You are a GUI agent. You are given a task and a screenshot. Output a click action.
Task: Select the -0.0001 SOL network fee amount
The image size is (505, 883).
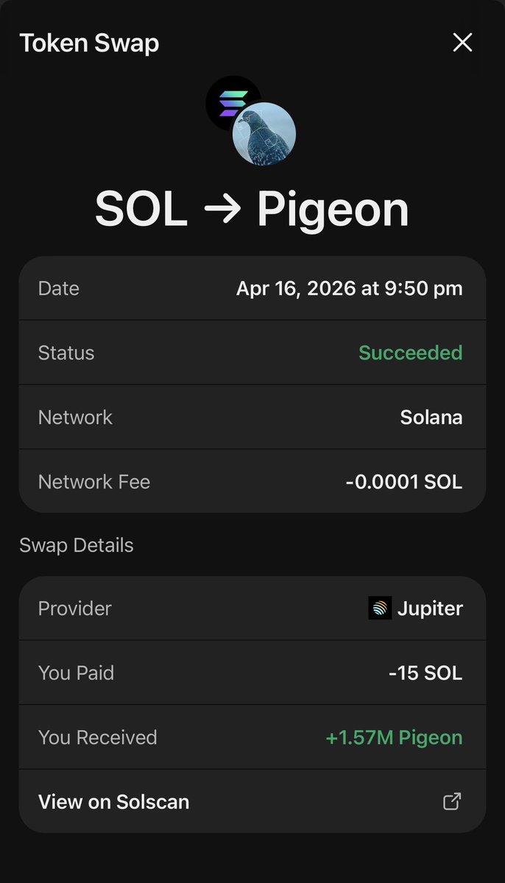pos(403,482)
